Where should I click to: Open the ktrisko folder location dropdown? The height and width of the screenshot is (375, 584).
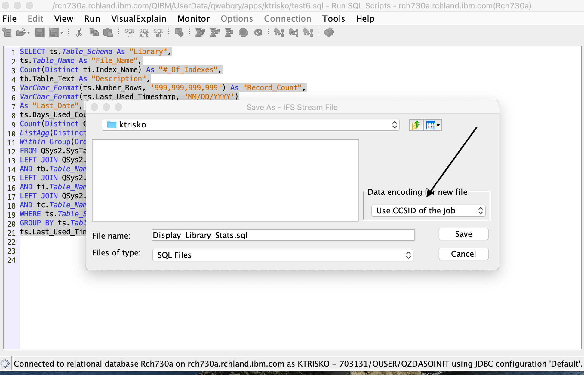(x=394, y=125)
